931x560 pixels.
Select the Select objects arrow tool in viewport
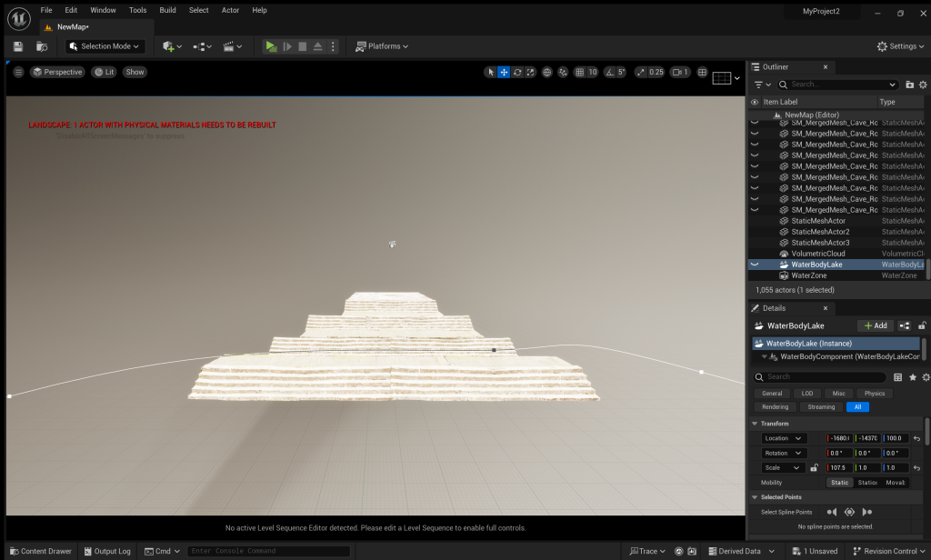pos(490,72)
